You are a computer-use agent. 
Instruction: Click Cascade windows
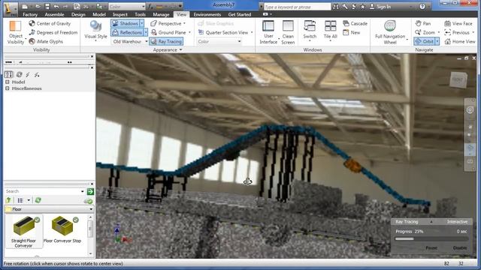point(355,23)
